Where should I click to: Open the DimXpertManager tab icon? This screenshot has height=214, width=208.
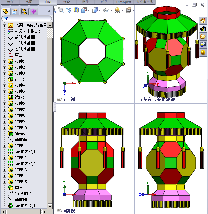point(33,11)
